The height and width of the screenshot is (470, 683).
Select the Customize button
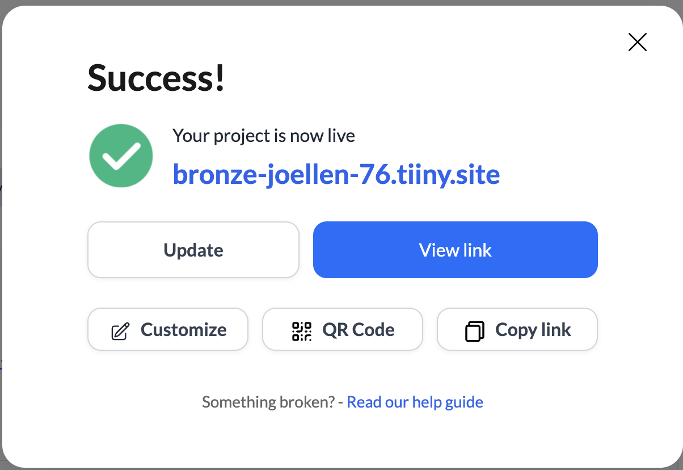click(x=168, y=329)
